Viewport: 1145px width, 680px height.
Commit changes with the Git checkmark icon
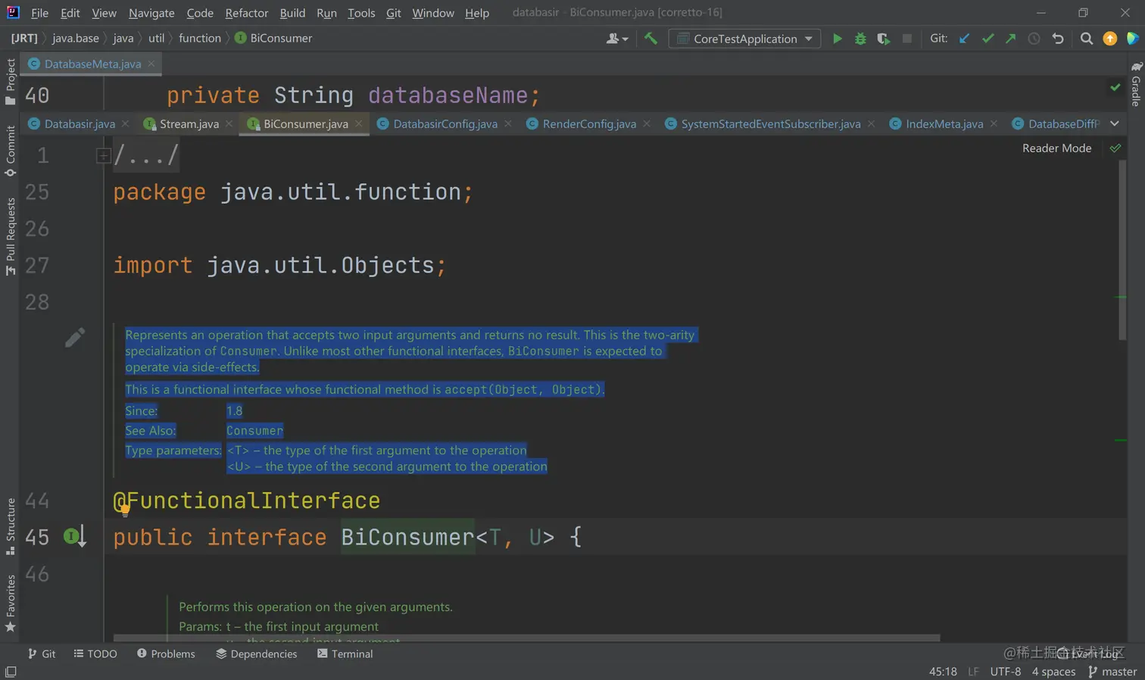987,39
